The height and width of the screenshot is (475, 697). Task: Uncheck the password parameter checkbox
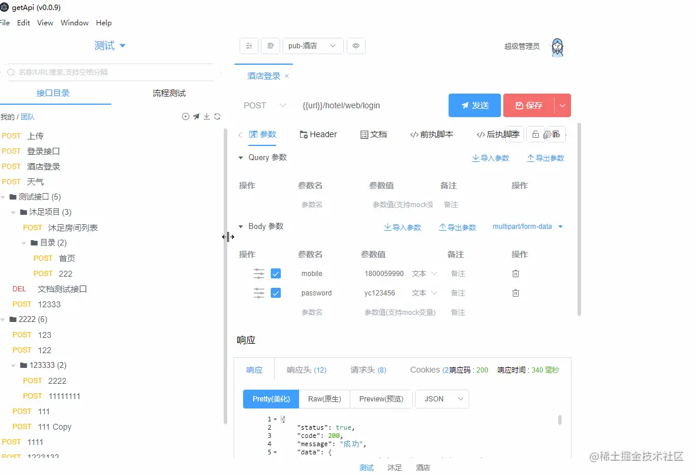276,293
